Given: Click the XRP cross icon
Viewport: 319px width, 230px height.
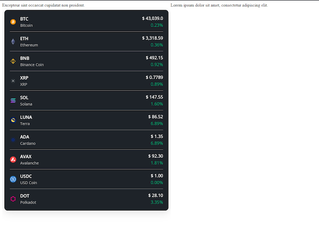Looking at the screenshot, I should [x=13, y=81].
